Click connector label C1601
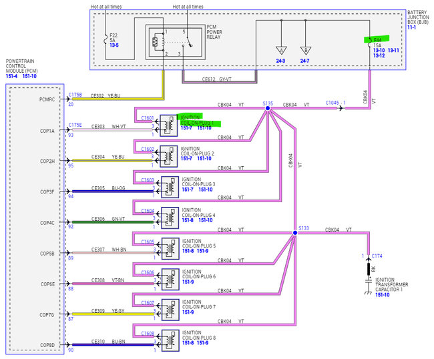 148,118
